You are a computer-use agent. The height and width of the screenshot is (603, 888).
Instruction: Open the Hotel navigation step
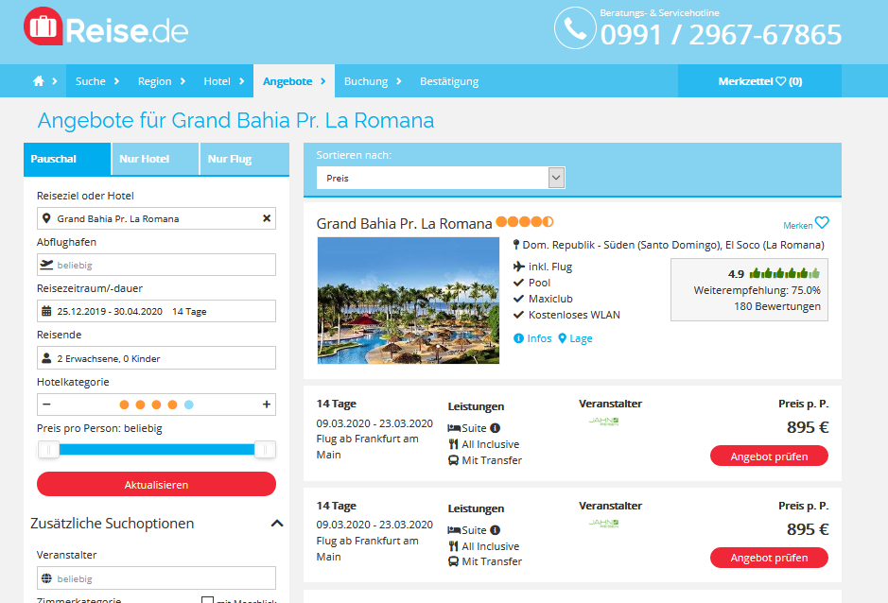pyautogui.click(x=224, y=81)
